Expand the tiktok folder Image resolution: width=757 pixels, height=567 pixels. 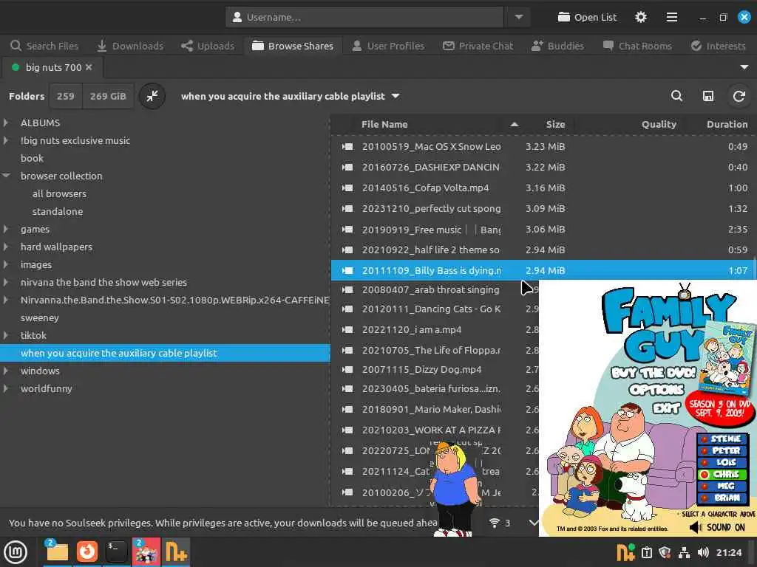coord(5,335)
